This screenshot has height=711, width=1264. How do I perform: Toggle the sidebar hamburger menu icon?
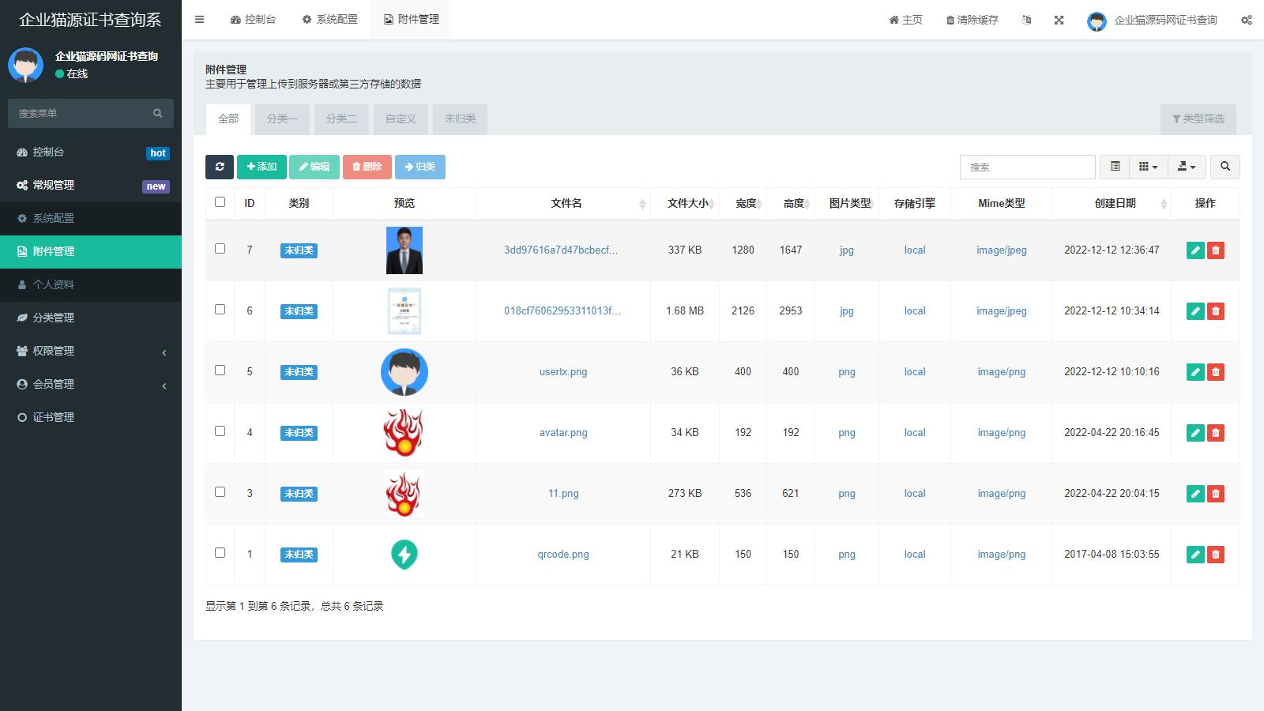point(199,20)
